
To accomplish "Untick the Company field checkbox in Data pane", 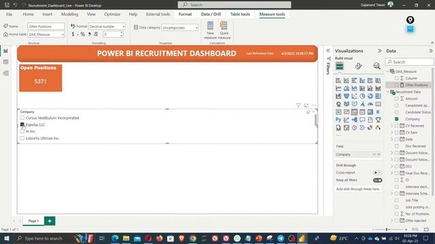I will pyautogui.click(x=396, y=119).
